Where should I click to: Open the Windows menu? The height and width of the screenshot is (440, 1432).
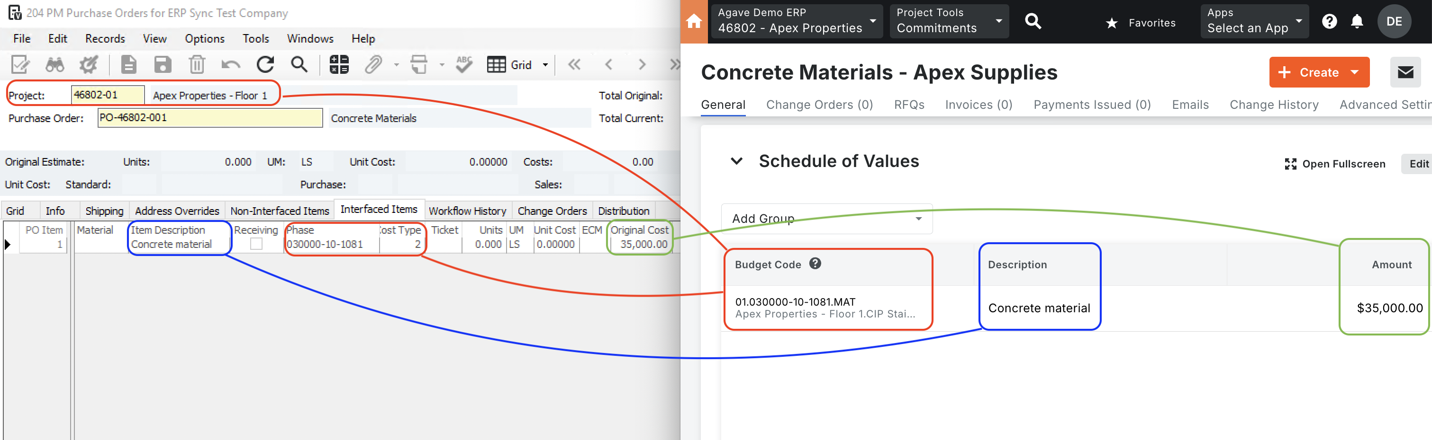click(x=309, y=38)
